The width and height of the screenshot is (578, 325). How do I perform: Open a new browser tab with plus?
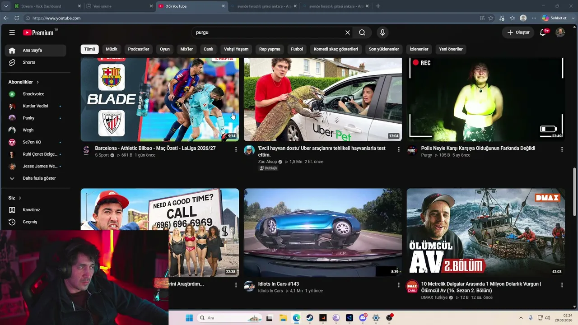point(378,6)
